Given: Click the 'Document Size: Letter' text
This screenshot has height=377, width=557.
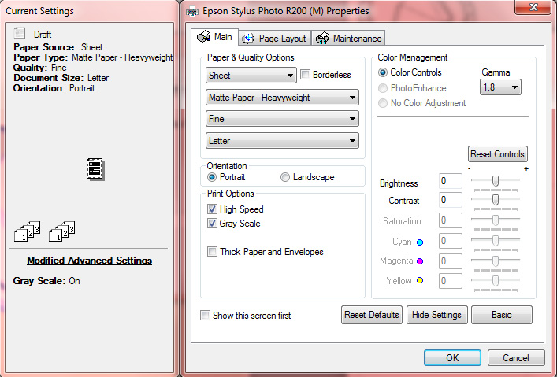Looking at the screenshot, I should coord(61,78).
